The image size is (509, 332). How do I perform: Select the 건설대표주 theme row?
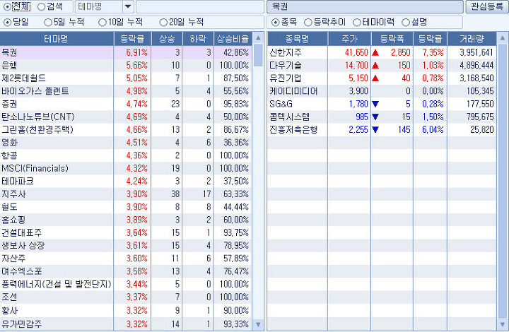126,233
